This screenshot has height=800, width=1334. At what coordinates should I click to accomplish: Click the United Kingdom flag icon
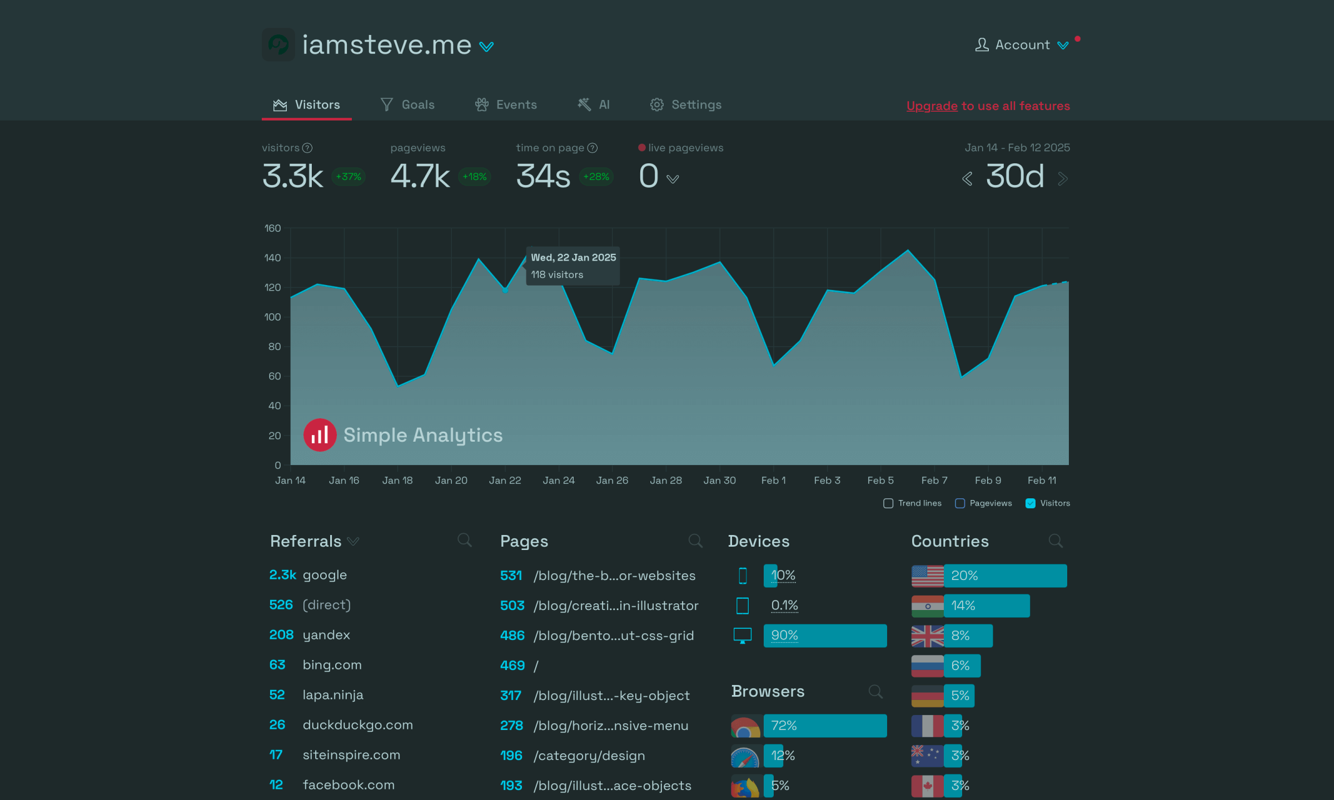tap(927, 636)
